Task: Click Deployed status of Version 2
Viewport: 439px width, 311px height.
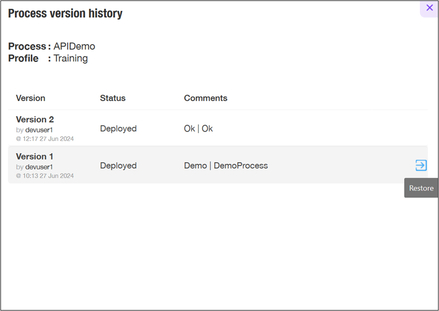Action: click(x=118, y=128)
